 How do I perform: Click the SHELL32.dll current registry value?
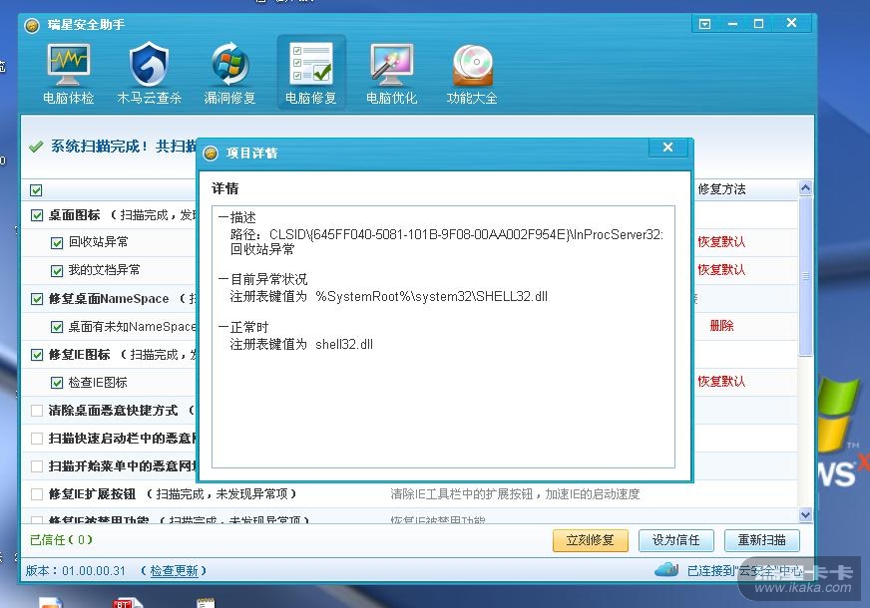[431, 296]
